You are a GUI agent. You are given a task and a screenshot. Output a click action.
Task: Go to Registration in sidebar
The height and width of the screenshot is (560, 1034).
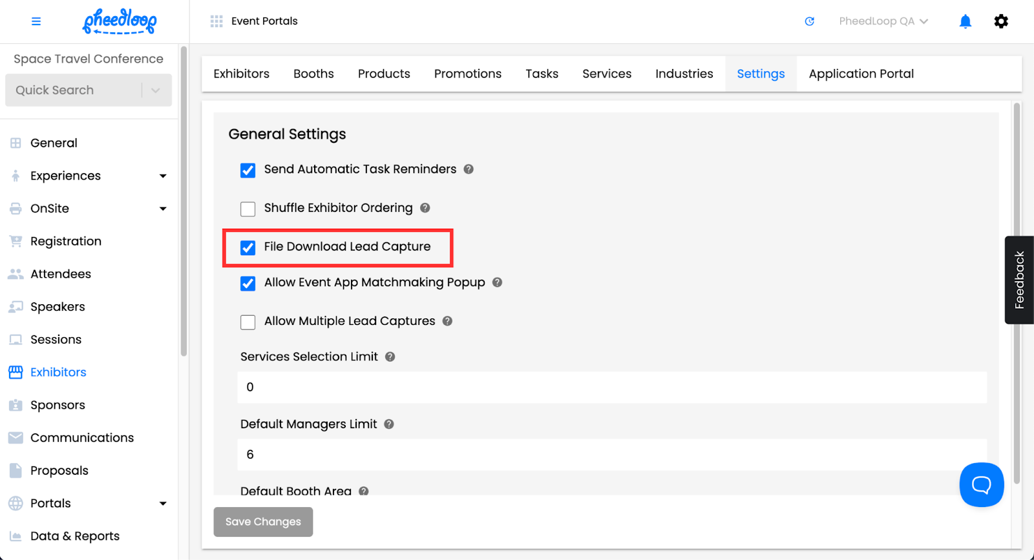coord(66,242)
